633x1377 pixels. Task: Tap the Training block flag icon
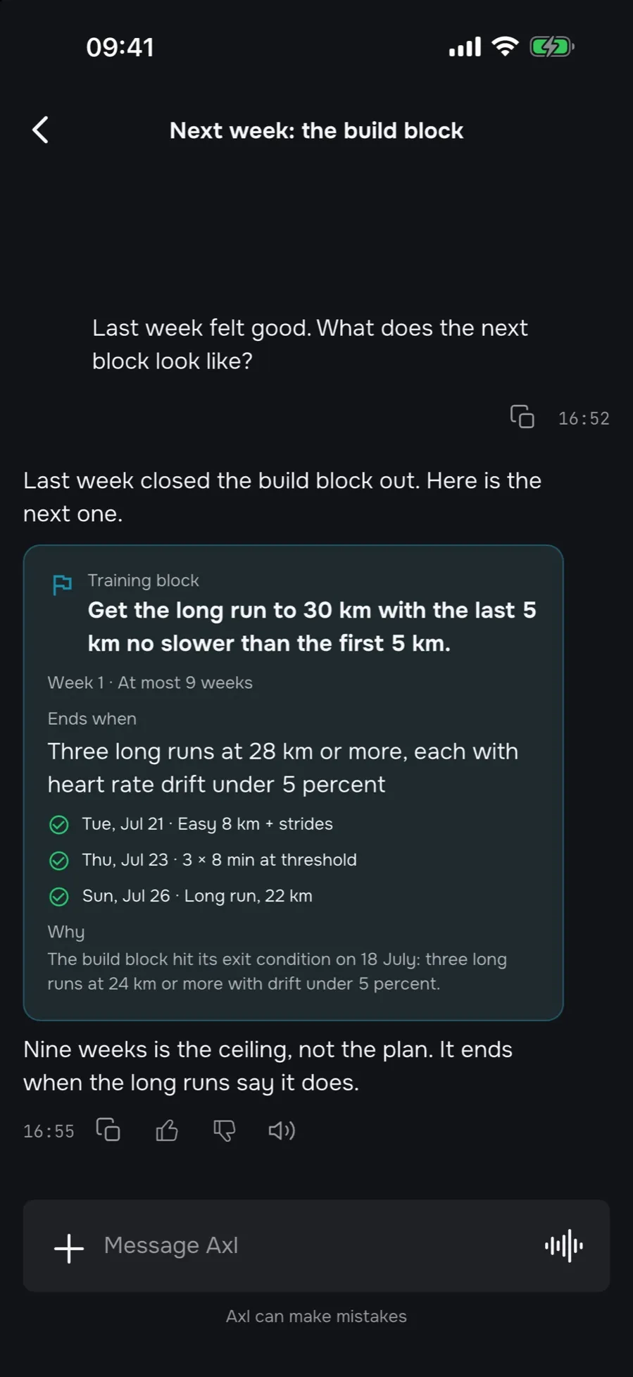click(62, 585)
